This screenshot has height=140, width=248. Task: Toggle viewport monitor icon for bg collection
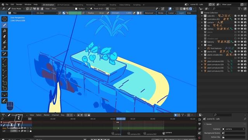pyautogui.click(x=242, y=26)
